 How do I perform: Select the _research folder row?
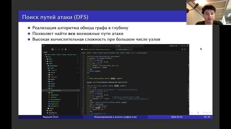pyautogui.click(x=61, y=70)
